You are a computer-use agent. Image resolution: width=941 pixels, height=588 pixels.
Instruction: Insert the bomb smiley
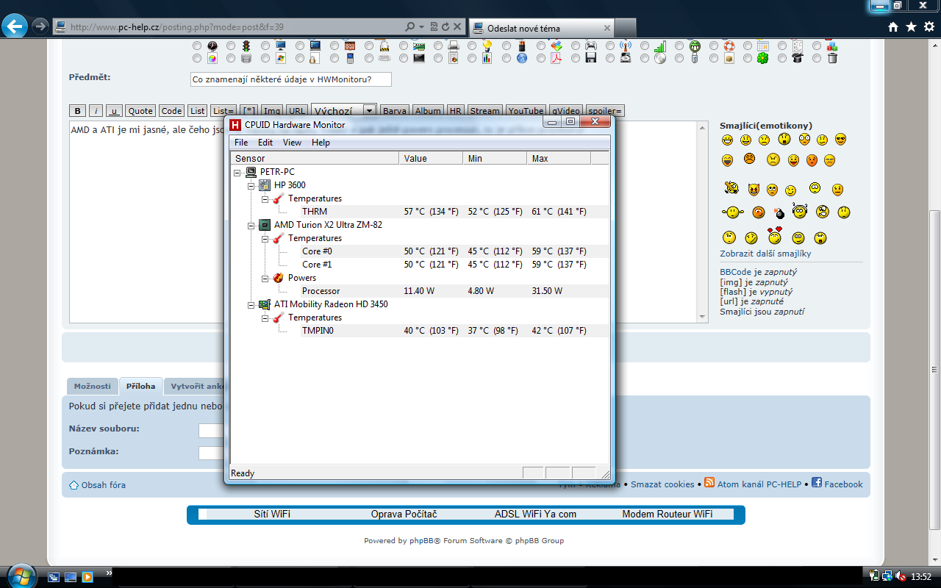coord(780,213)
